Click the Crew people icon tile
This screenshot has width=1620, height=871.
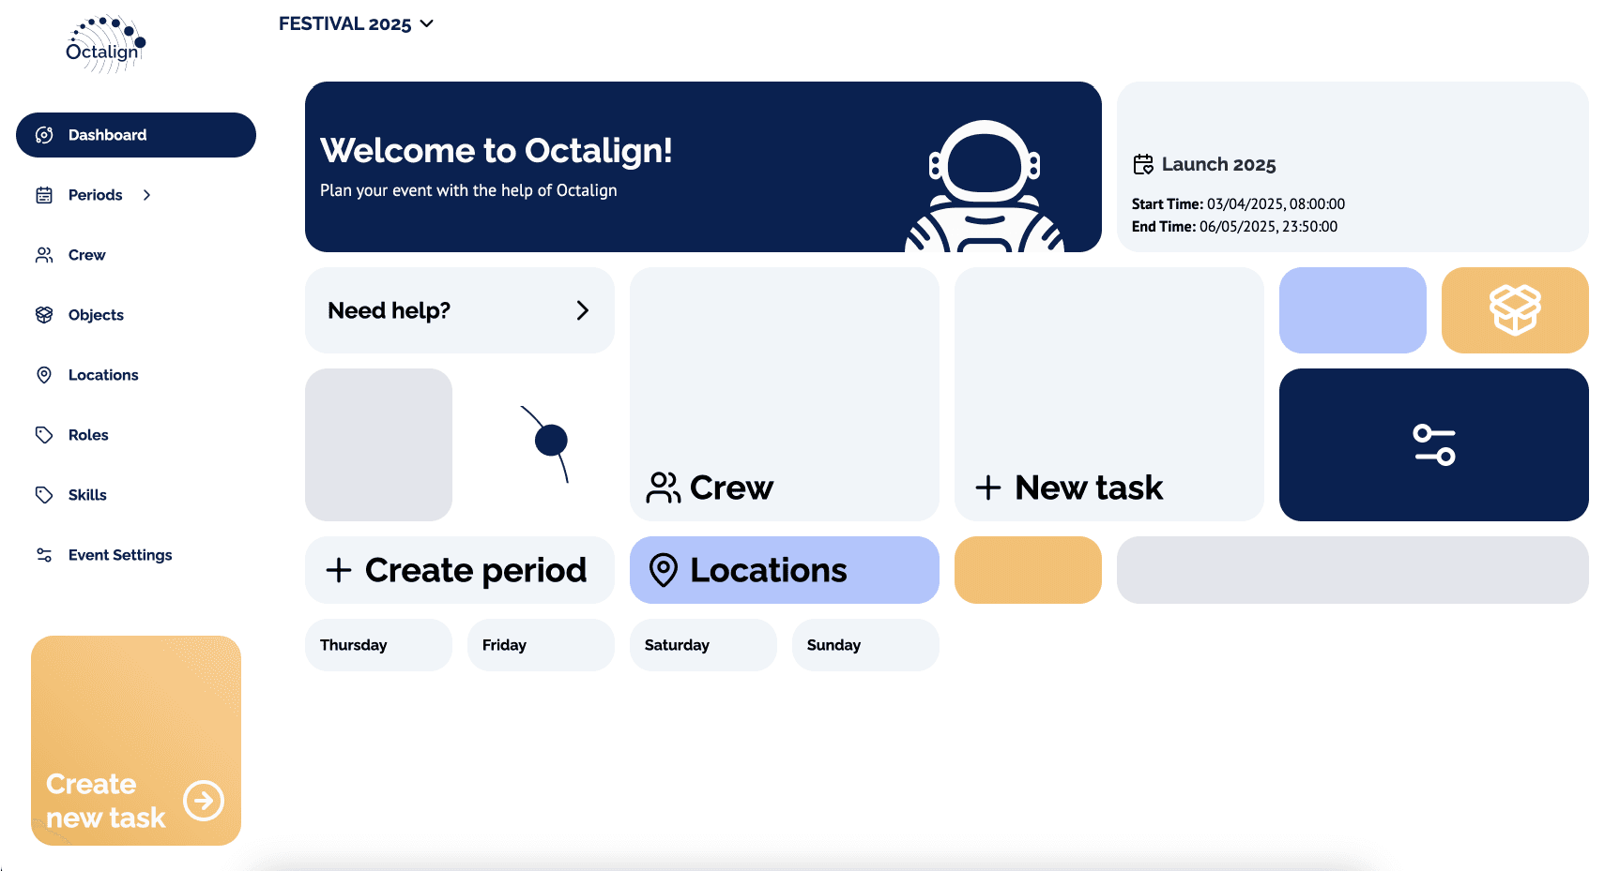(x=784, y=394)
